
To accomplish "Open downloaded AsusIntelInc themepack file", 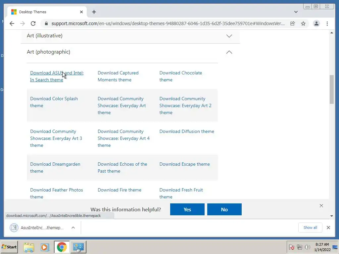I will tap(37, 228).
